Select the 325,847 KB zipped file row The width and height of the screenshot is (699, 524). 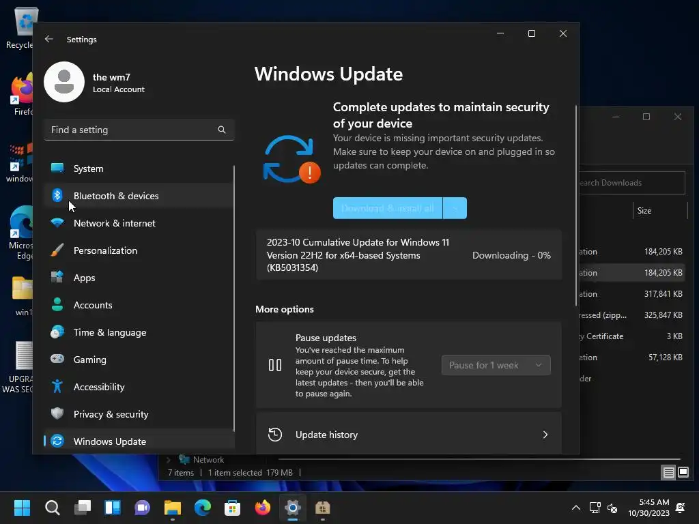coord(631,315)
